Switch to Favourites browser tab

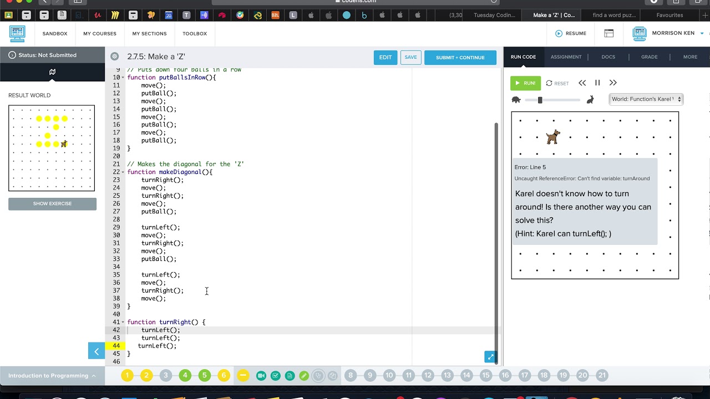[670, 15]
